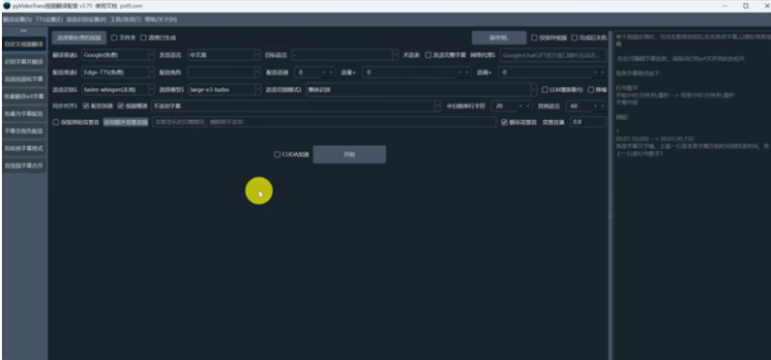The image size is (771, 360).
Task: Click the splitter handle beside the subtitle panel
Action: coord(610,216)
